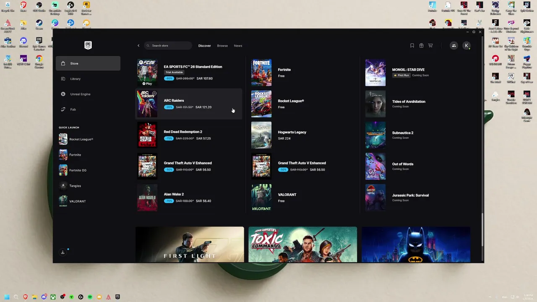Open the Toxic Commando banner
537x302 pixels.
coord(302,245)
